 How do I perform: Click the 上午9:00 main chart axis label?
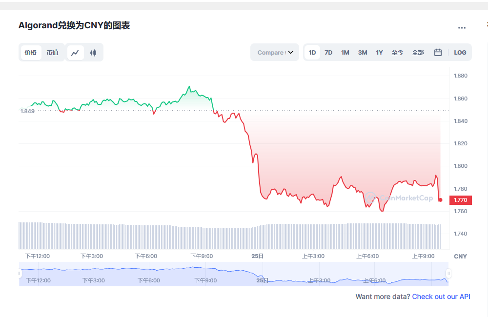423,256
